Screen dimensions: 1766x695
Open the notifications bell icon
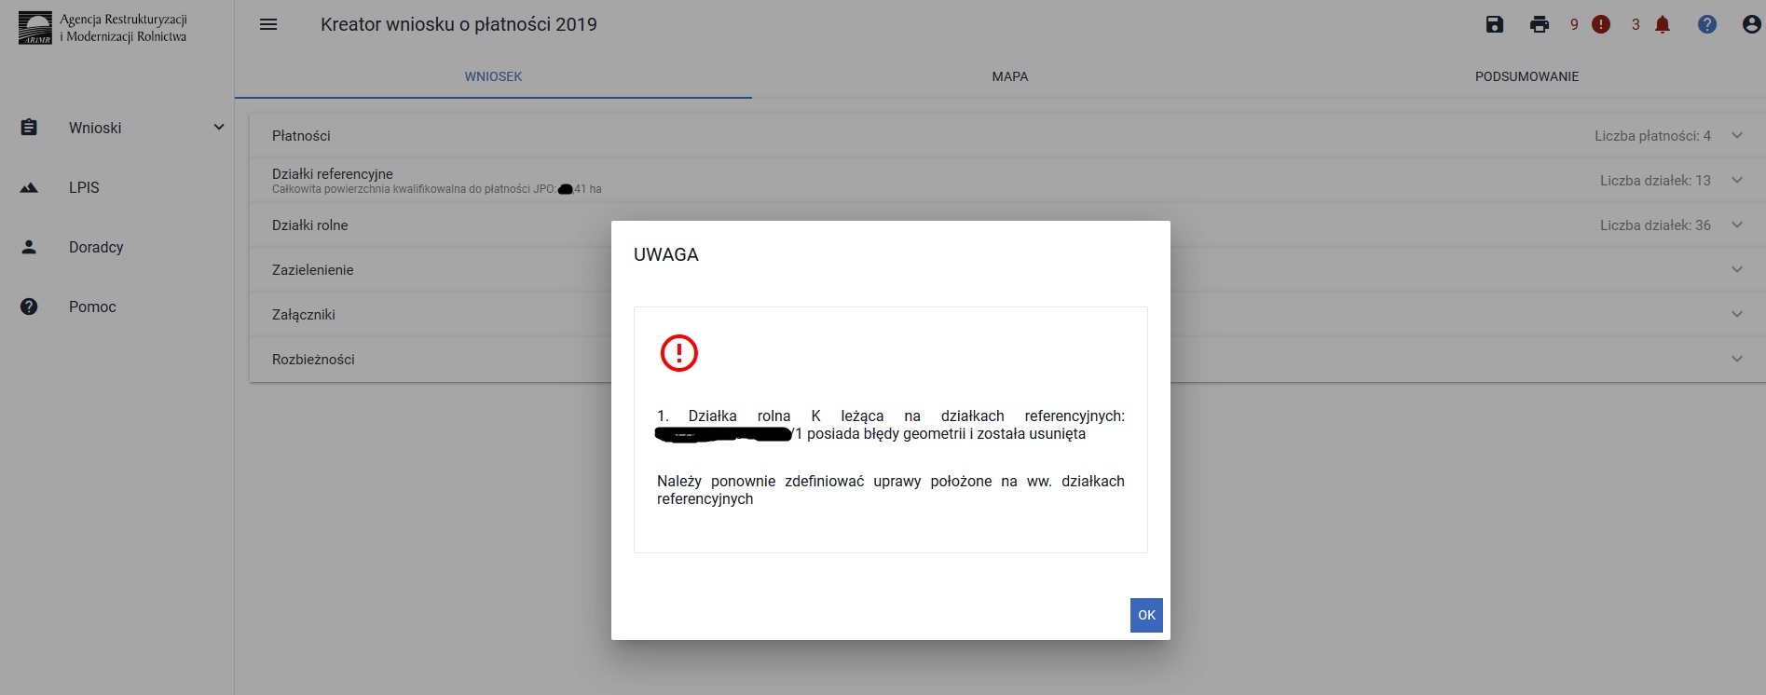[x=1663, y=25]
